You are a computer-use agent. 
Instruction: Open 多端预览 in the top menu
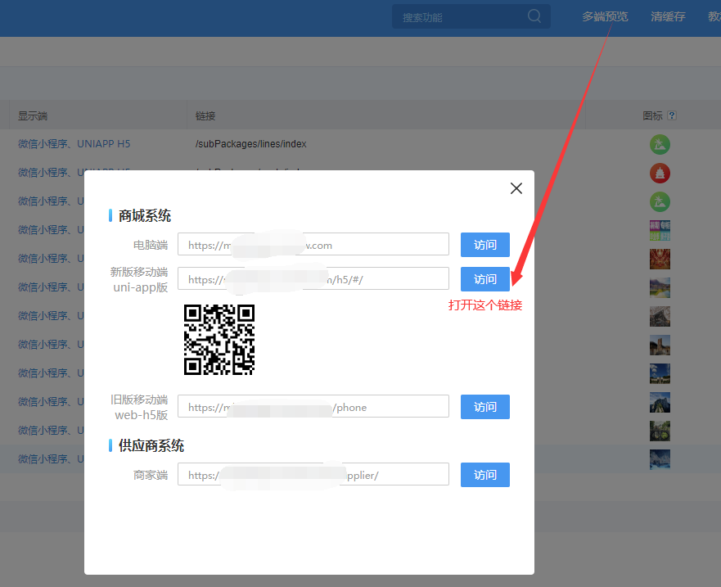(605, 16)
